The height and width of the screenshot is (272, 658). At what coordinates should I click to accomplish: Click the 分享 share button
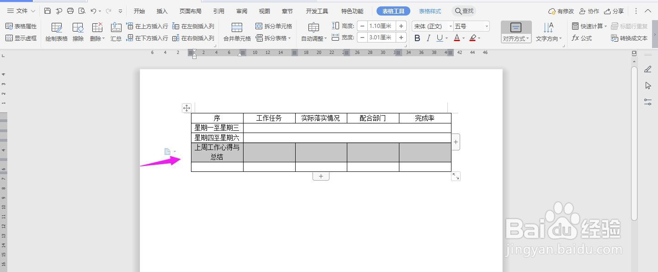[614, 11]
